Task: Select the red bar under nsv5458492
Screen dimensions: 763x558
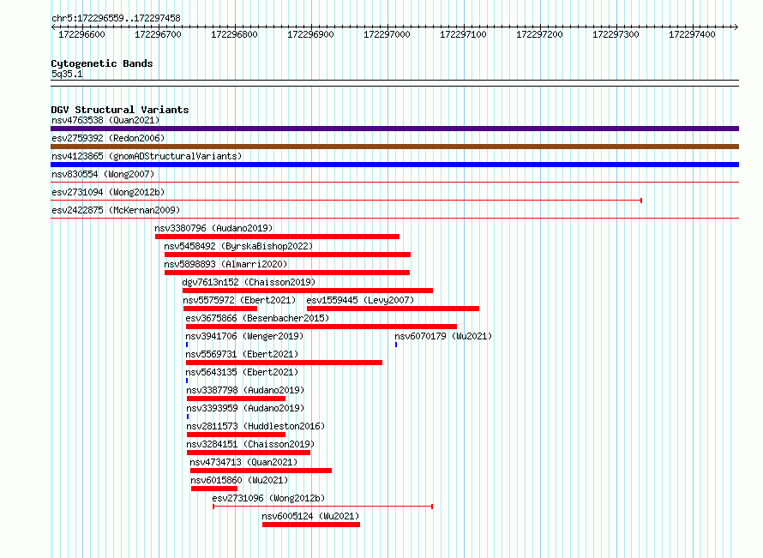Action: [x=287, y=255]
